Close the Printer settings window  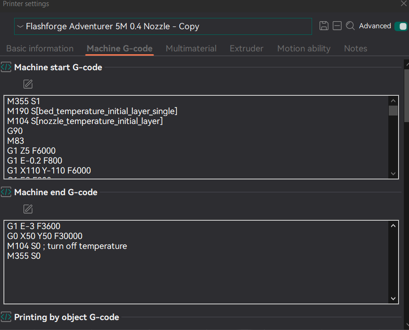click(x=403, y=4)
